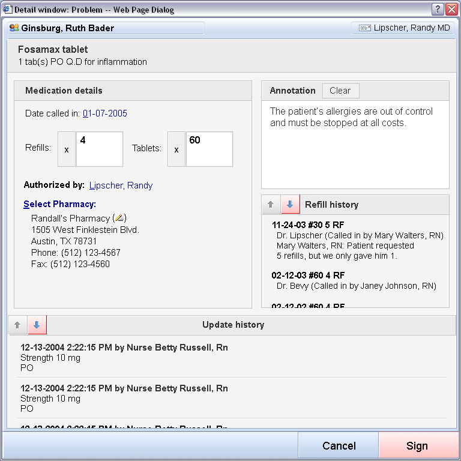This screenshot has height=461, width=461.
Task: Close the Detail window dialog
Action: [x=451, y=9]
